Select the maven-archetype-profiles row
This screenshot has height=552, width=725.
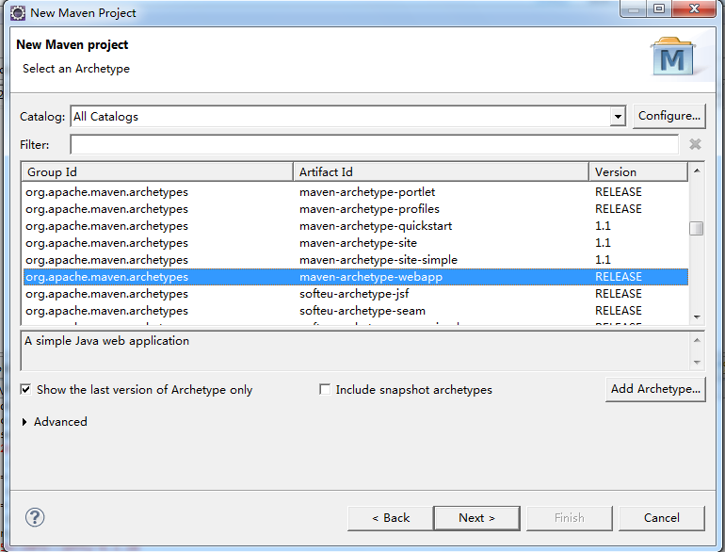(356, 209)
